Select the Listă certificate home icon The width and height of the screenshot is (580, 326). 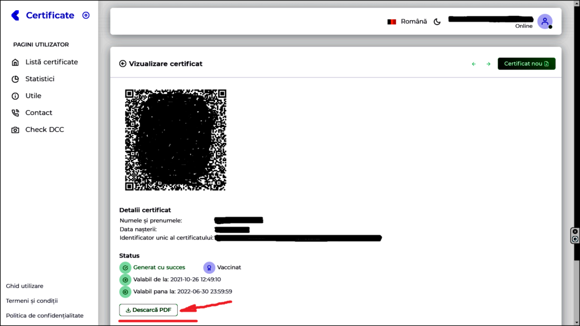14,62
